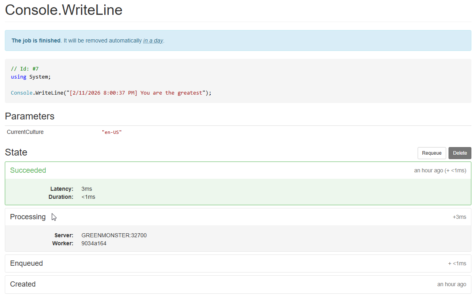The image size is (473, 305).
Task: Click the Parameters heading
Action: click(x=29, y=116)
